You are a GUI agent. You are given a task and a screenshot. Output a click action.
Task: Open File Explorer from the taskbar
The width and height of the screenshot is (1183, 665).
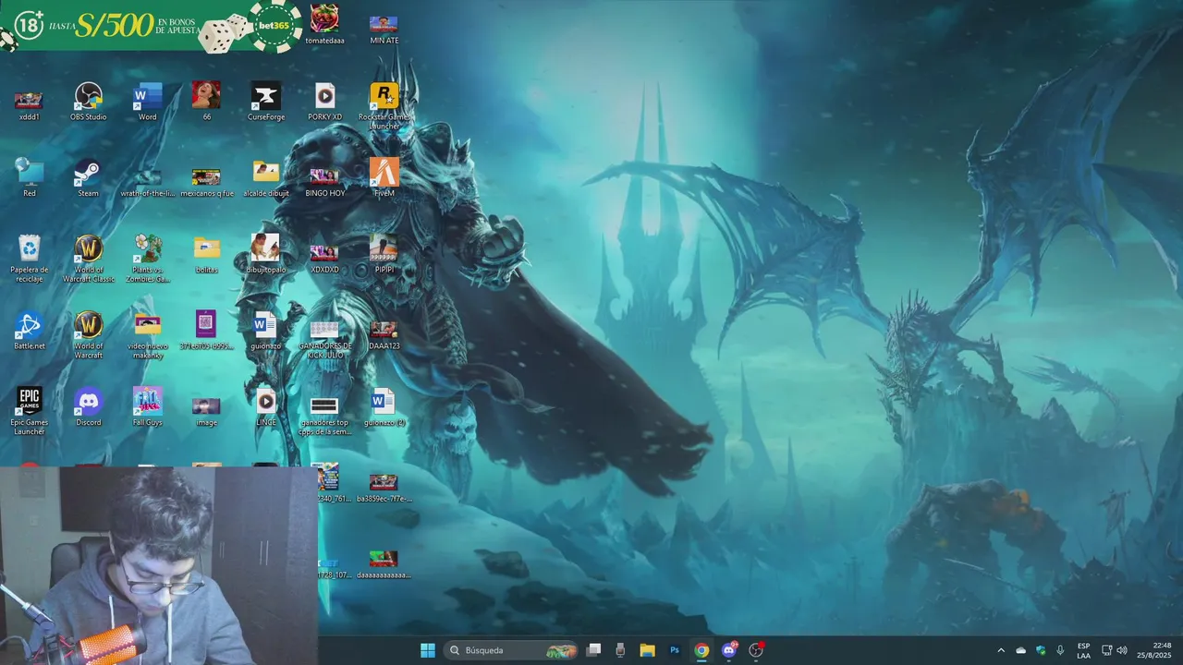648,650
